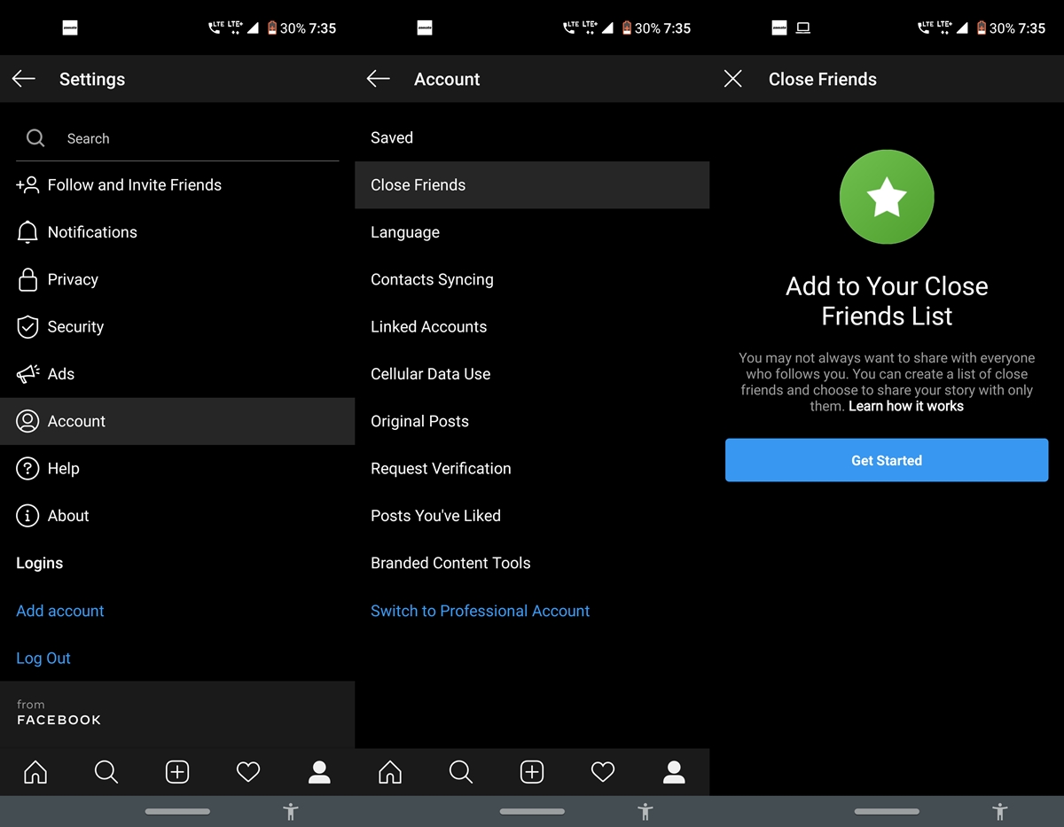The width and height of the screenshot is (1064, 827).
Task: Tap heart icon in Account screen bottom bar
Action: [x=603, y=772]
